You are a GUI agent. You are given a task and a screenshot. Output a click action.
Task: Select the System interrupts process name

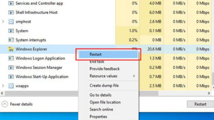pos(31,40)
